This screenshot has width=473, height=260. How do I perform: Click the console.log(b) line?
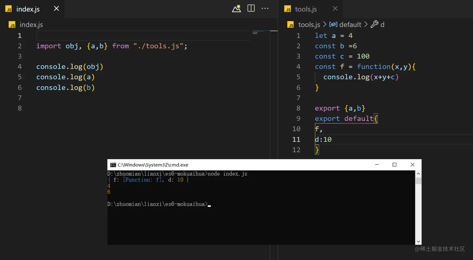coord(65,87)
